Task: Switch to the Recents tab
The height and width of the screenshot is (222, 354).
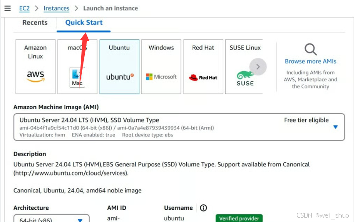Action: click(35, 22)
